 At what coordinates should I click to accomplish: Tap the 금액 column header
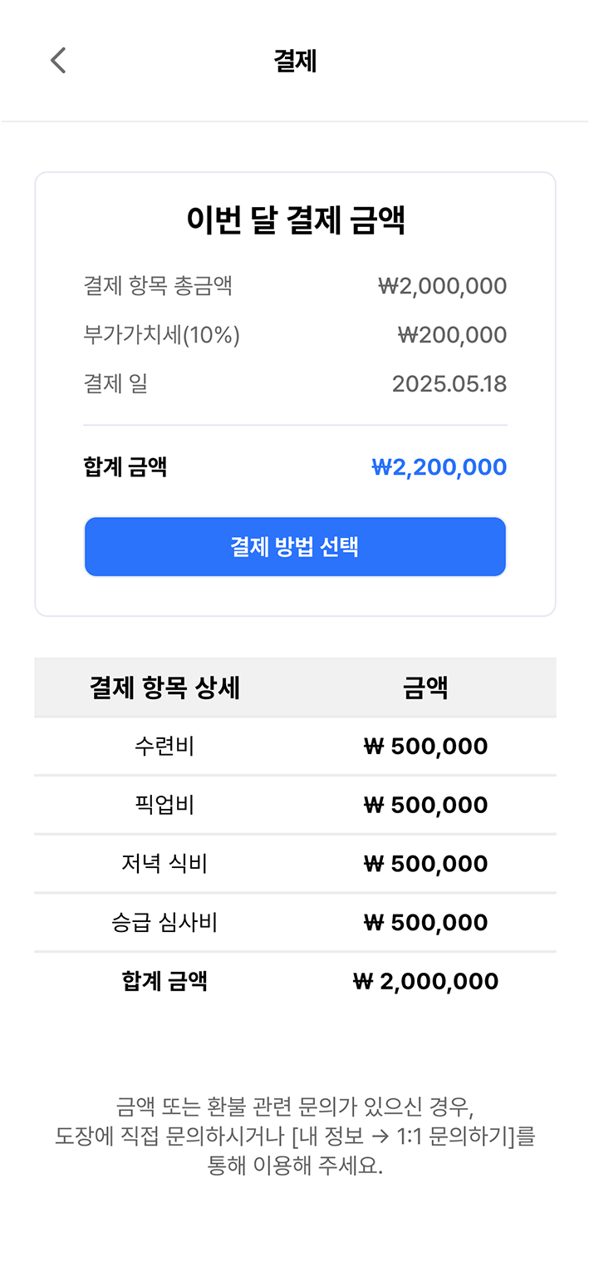point(425,688)
